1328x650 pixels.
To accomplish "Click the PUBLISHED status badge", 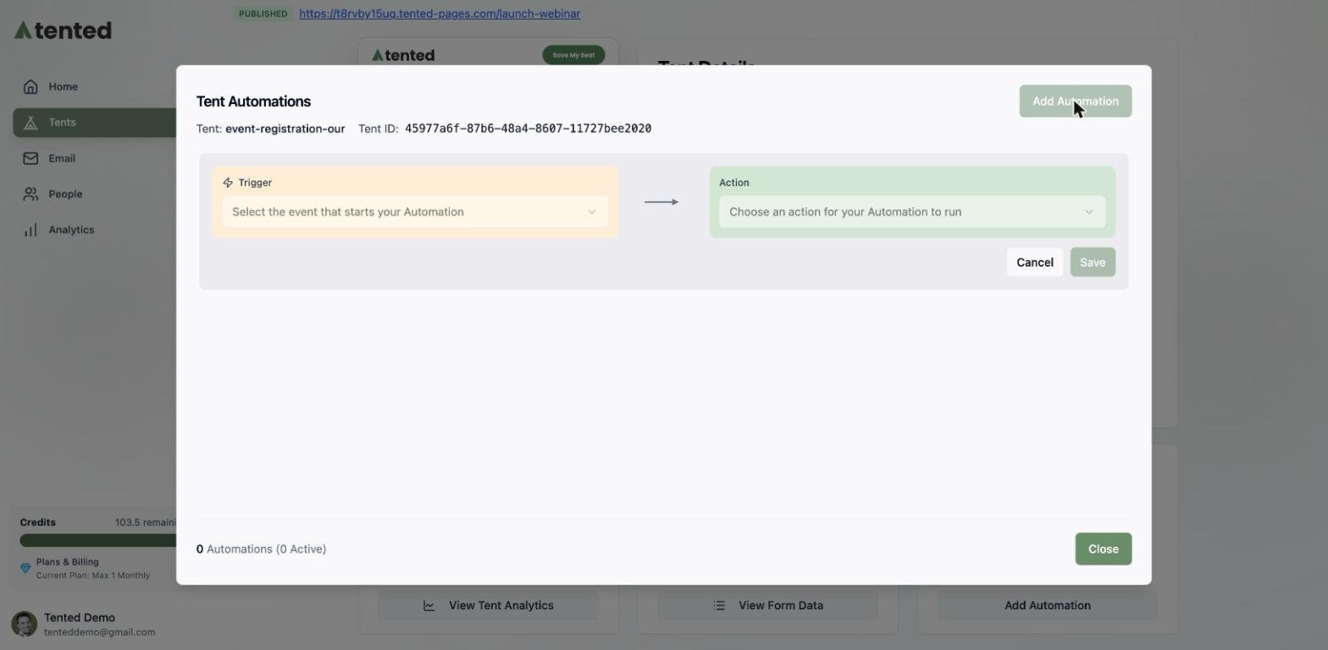I will (263, 14).
